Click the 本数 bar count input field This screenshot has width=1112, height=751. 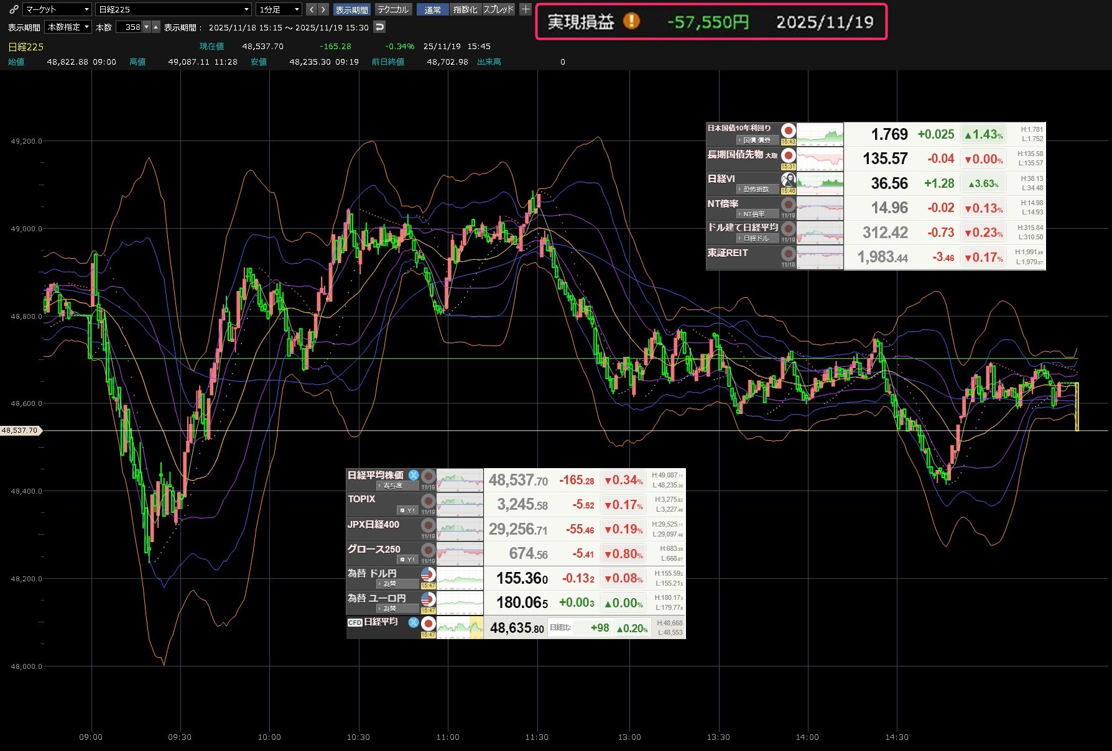click(129, 27)
